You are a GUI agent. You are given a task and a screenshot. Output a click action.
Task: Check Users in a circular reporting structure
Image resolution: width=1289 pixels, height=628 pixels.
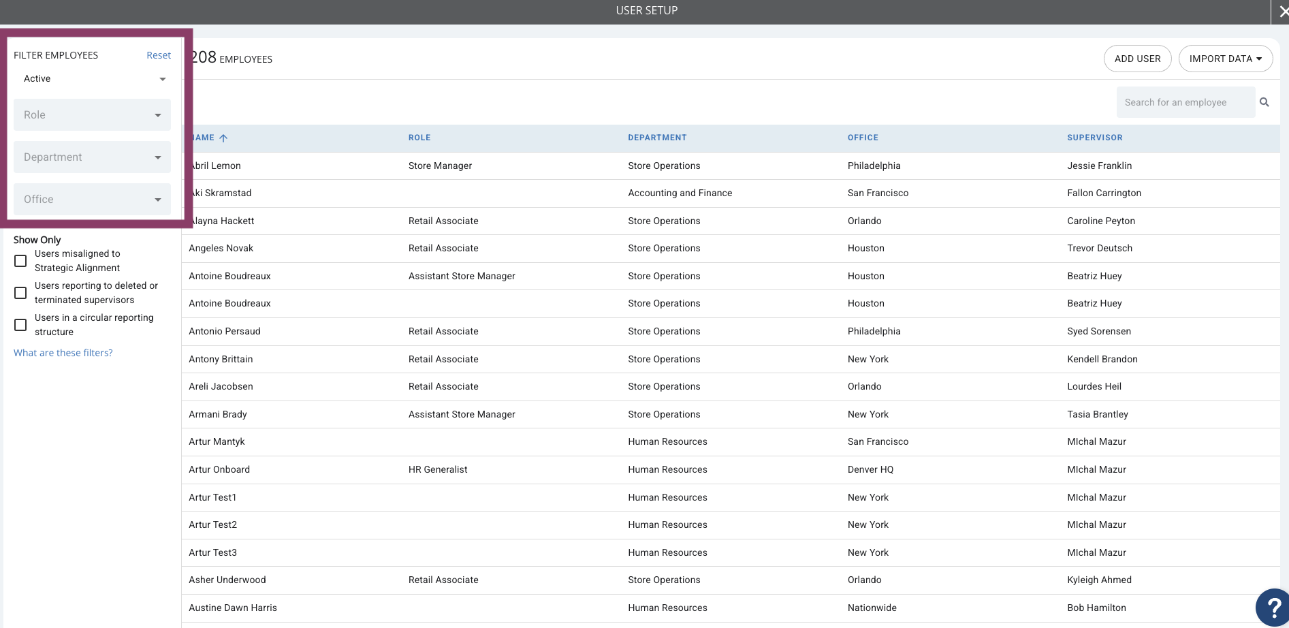click(x=20, y=325)
